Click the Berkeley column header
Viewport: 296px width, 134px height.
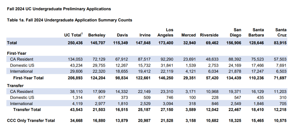[97, 35]
